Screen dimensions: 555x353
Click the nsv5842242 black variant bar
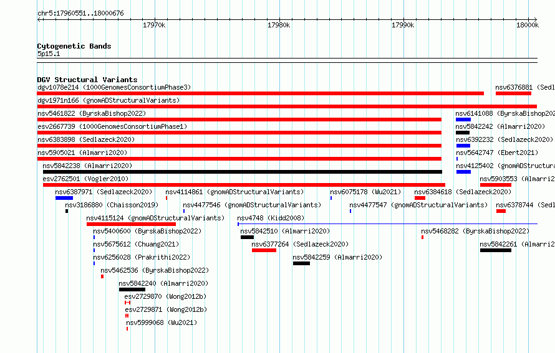pyautogui.click(x=463, y=133)
